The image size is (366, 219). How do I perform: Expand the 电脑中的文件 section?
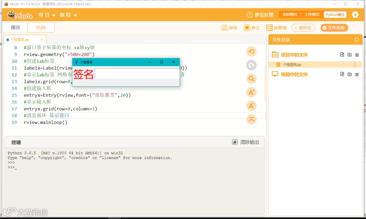pos(290,75)
